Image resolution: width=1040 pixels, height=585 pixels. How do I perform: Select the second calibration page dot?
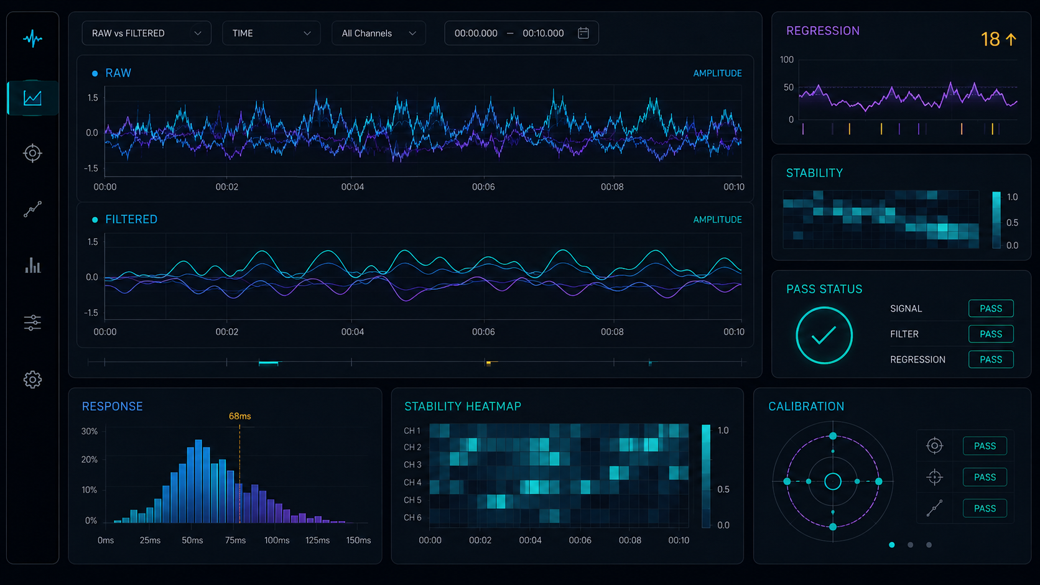(x=911, y=545)
